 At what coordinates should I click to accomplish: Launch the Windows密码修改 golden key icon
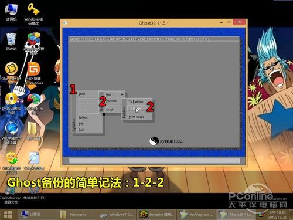point(33,13)
